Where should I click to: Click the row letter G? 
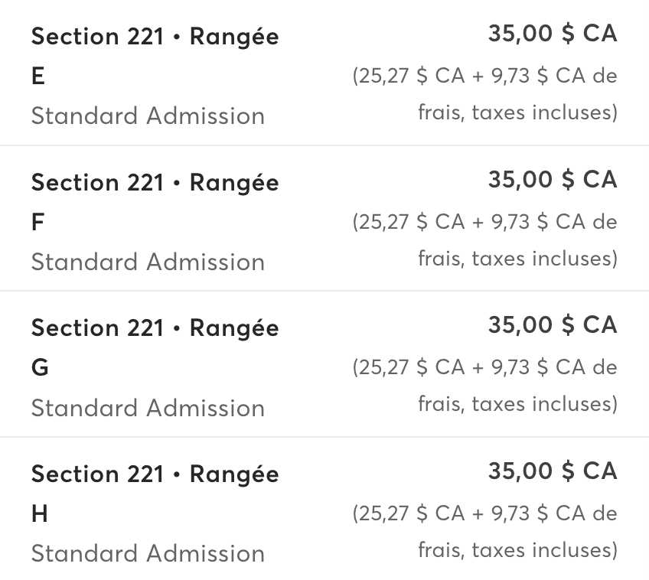40,368
